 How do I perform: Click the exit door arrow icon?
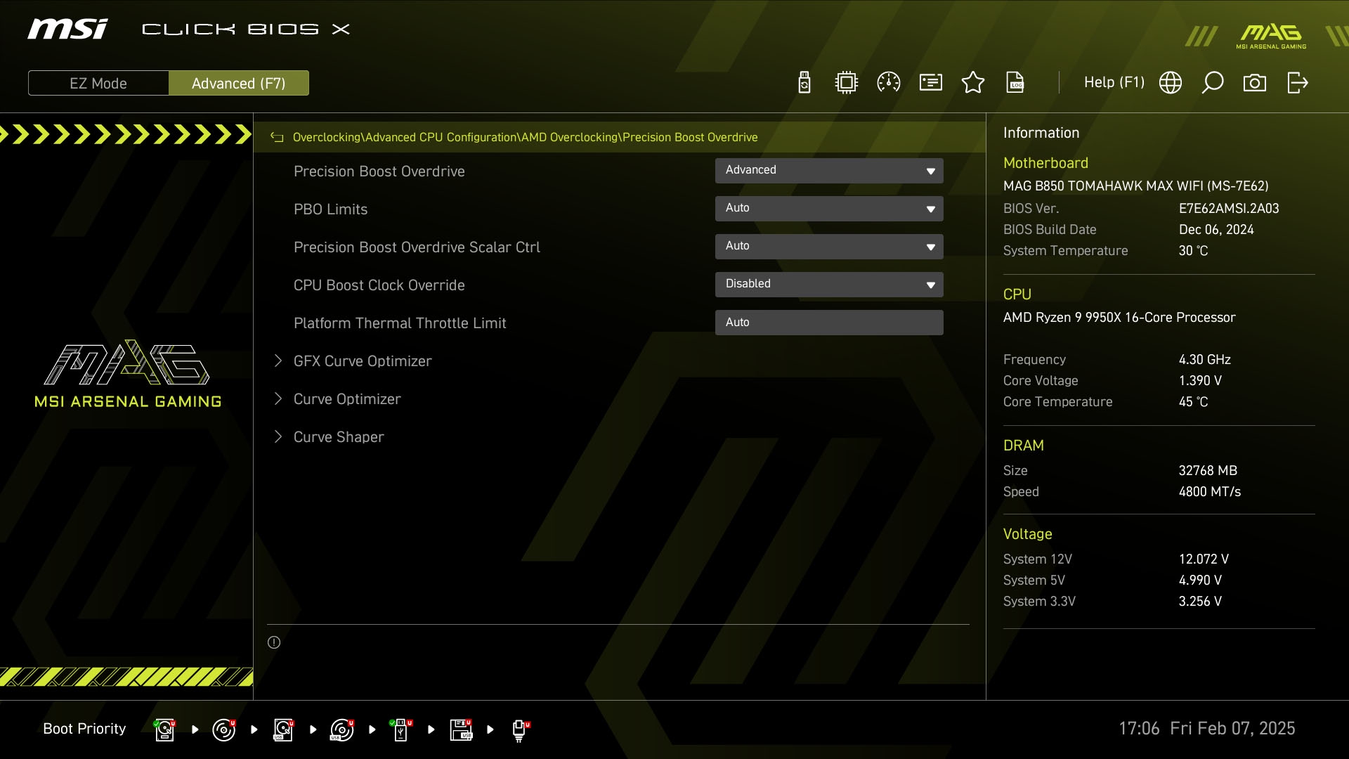1297,83
